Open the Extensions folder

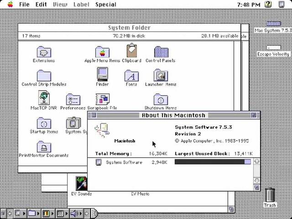pyautogui.click(x=44, y=52)
